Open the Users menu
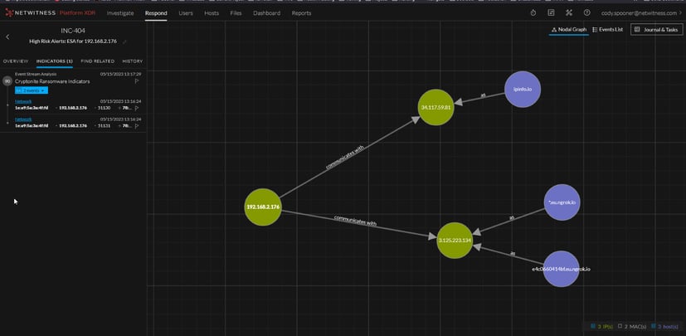The image size is (686, 336). [186, 13]
